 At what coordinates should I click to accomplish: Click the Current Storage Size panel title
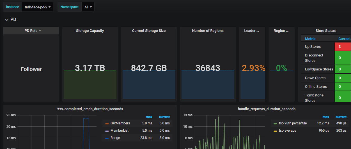click(x=149, y=31)
